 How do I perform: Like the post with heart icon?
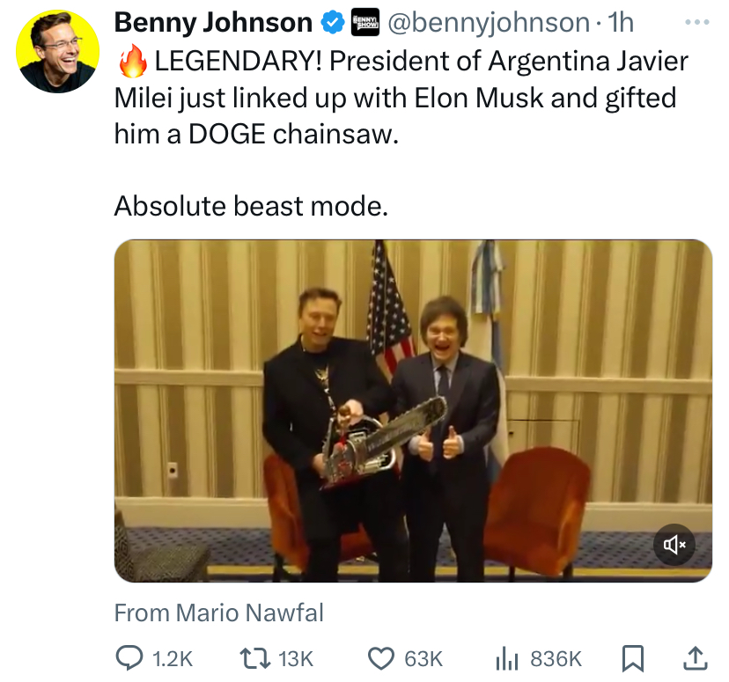pos(380,659)
